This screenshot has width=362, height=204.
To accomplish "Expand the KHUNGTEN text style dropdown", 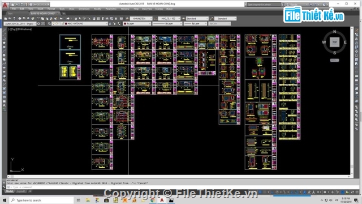I will (x=141, y=19).
